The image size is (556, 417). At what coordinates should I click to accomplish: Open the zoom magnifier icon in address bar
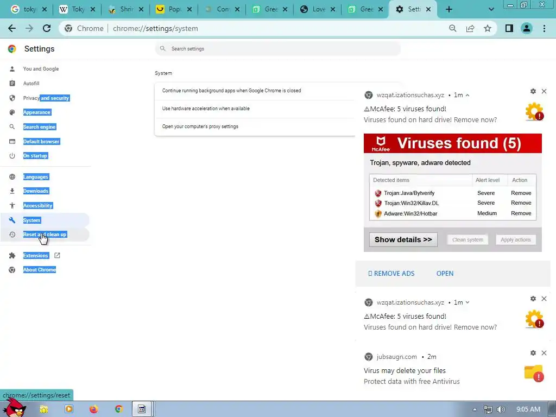pos(452,28)
